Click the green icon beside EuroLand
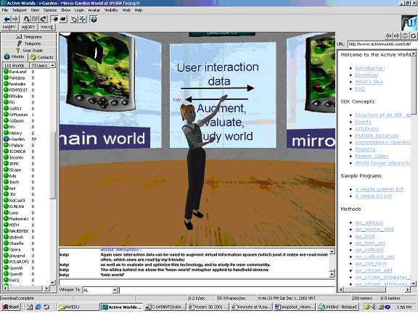 pos(6,72)
